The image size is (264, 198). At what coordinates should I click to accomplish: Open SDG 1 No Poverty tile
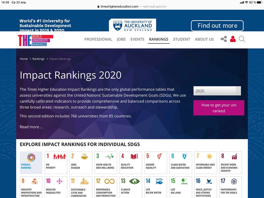pos(56,163)
